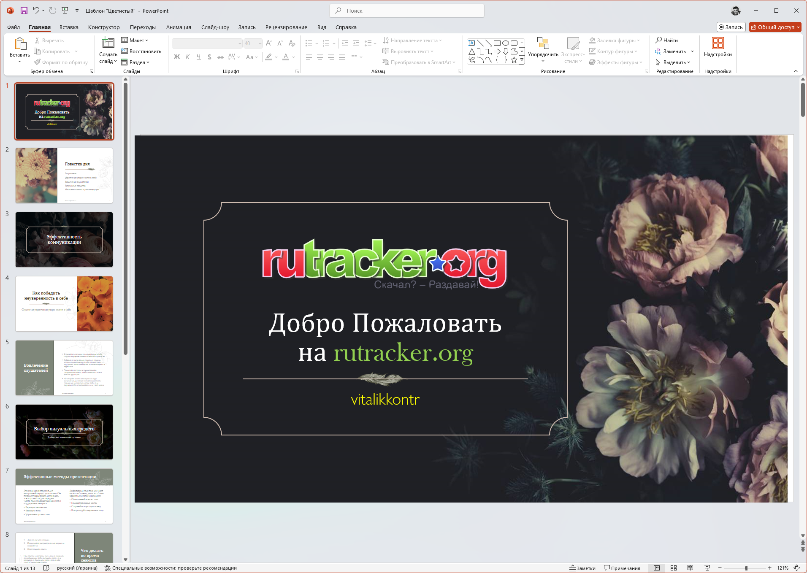This screenshot has width=807, height=573.
Task: Open Layout (Макет) dropdown
Action: coord(135,40)
